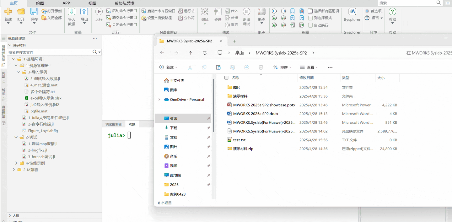Open the dropdown arrow under 保存
This screenshot has height=222, width=452.
click(x=34, y=23)
